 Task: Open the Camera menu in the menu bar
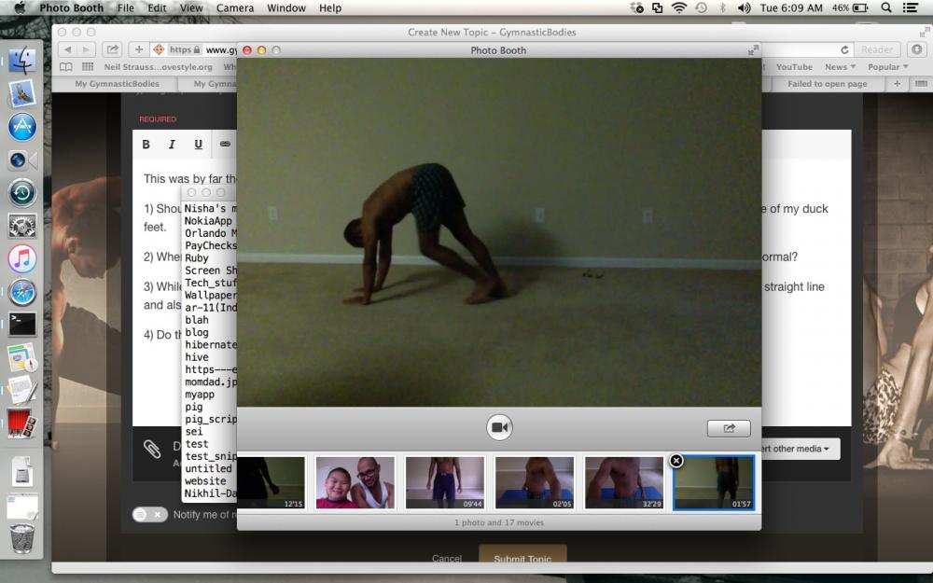tap(234, 7)
